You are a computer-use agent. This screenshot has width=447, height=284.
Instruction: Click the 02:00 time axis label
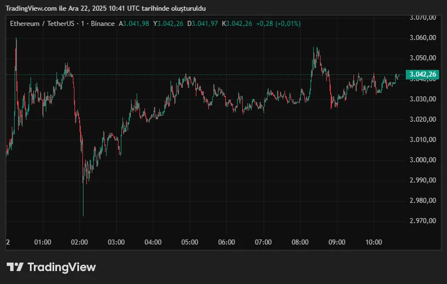click(80, 242)
